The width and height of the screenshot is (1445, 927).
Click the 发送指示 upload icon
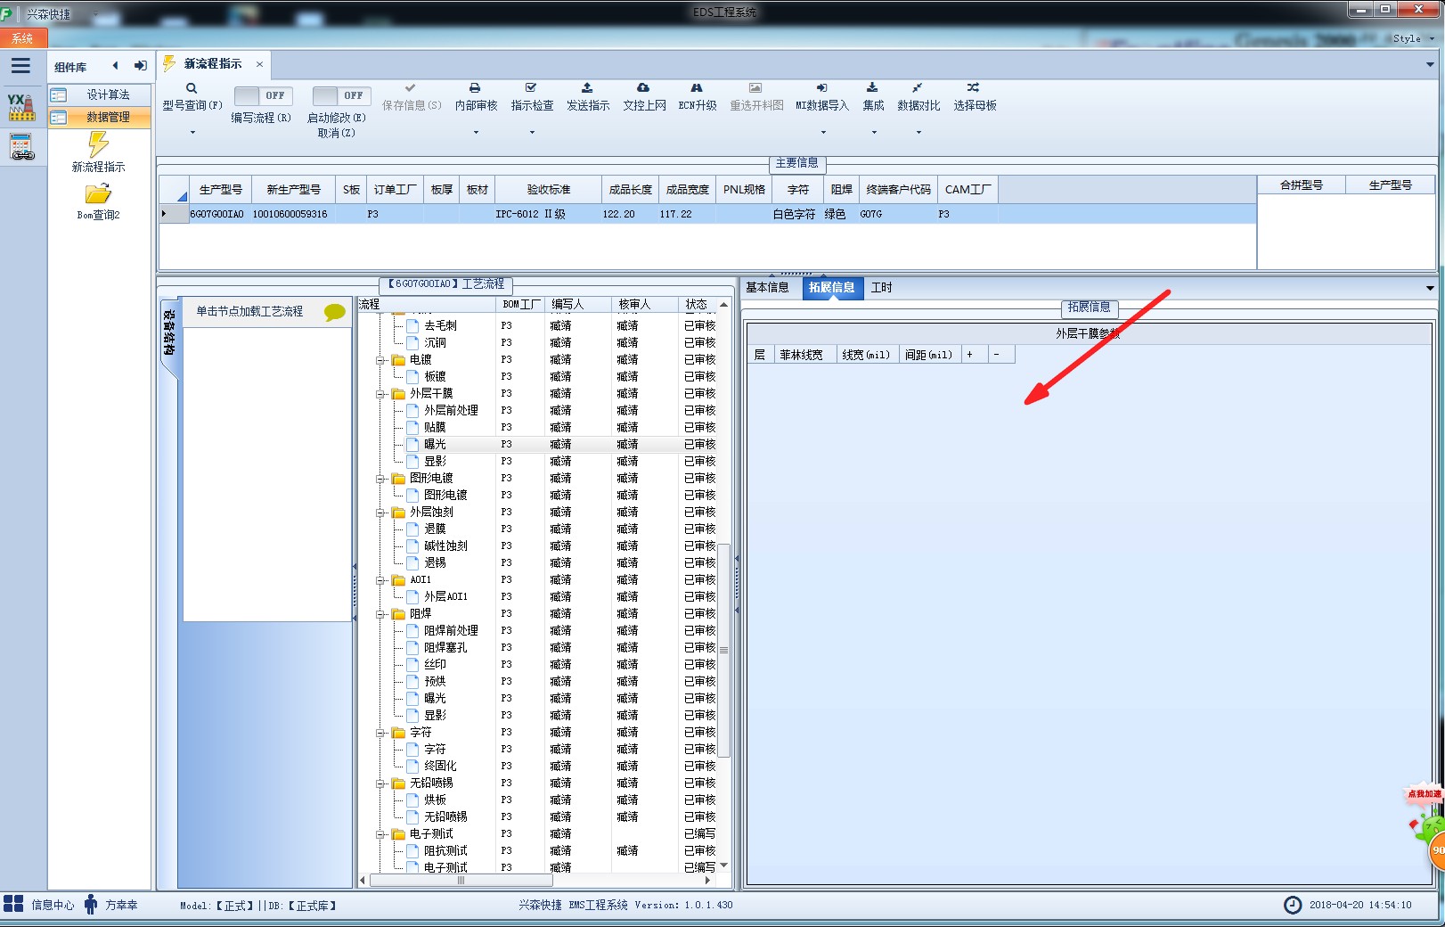(x=587, y=88)
